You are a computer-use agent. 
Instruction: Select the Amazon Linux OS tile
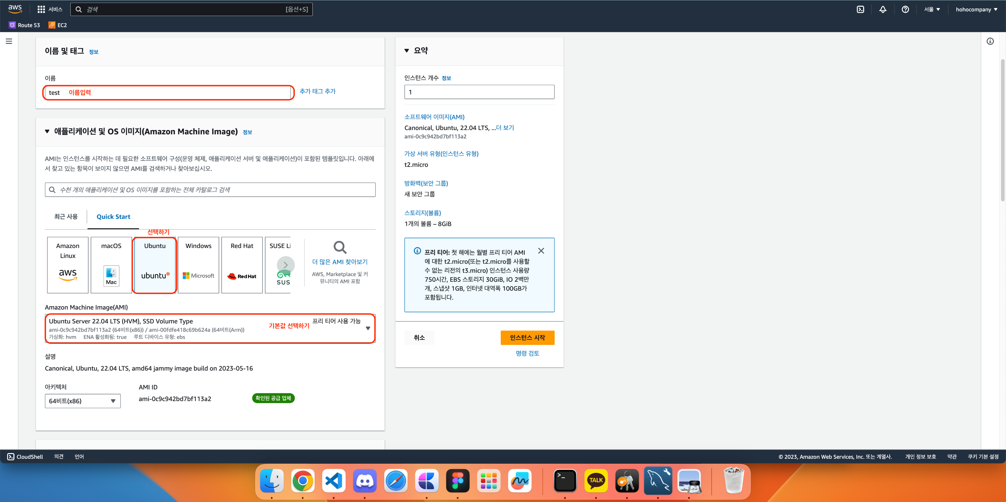click(67, 265)
